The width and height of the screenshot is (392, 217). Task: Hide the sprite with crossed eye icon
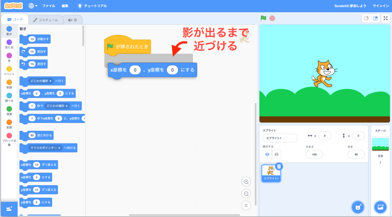276,155
